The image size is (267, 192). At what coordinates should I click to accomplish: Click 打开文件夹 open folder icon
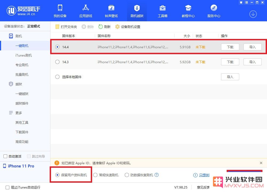(57, 27)
